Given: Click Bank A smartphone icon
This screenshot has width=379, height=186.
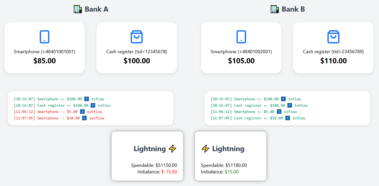Looking at the screenshot, I should [45, 37].
